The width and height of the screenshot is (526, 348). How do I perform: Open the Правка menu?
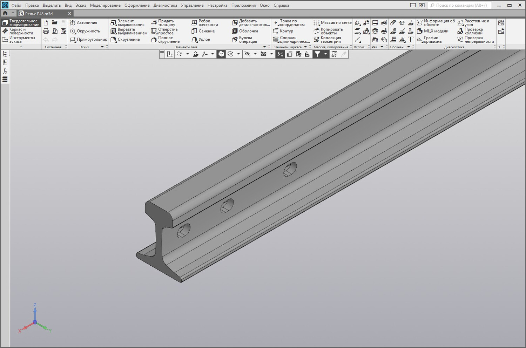[x=32, y=5]
